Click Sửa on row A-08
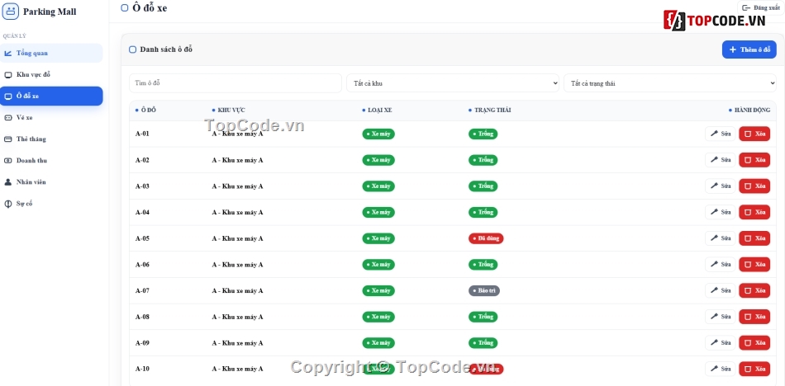The width and height of the screenshot is (785, 386). coord(721,317)
